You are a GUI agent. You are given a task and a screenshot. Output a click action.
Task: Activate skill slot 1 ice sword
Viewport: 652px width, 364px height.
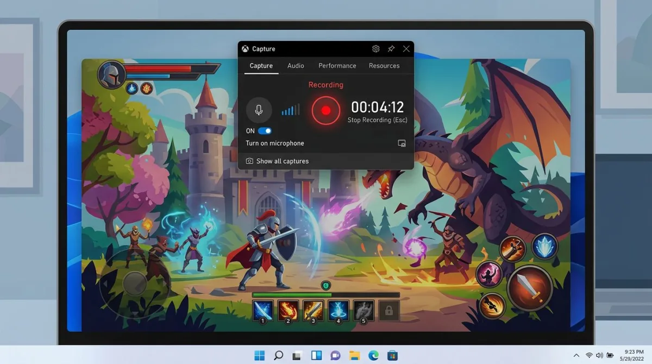coord(263,310)
